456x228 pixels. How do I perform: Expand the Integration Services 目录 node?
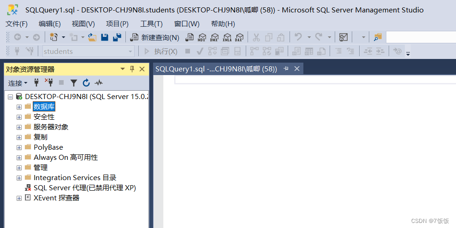(19, 178)
